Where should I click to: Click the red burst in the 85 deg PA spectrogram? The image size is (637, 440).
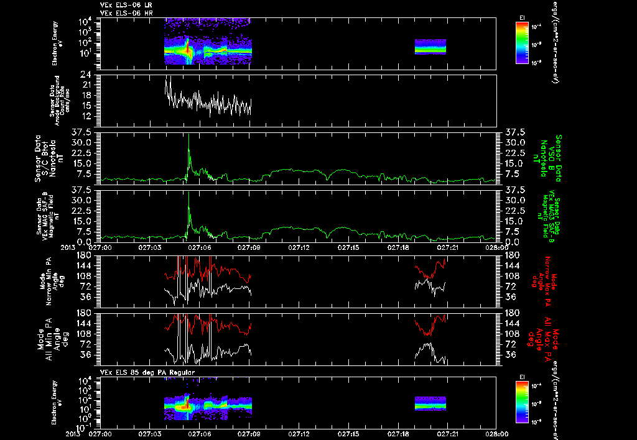187,402
